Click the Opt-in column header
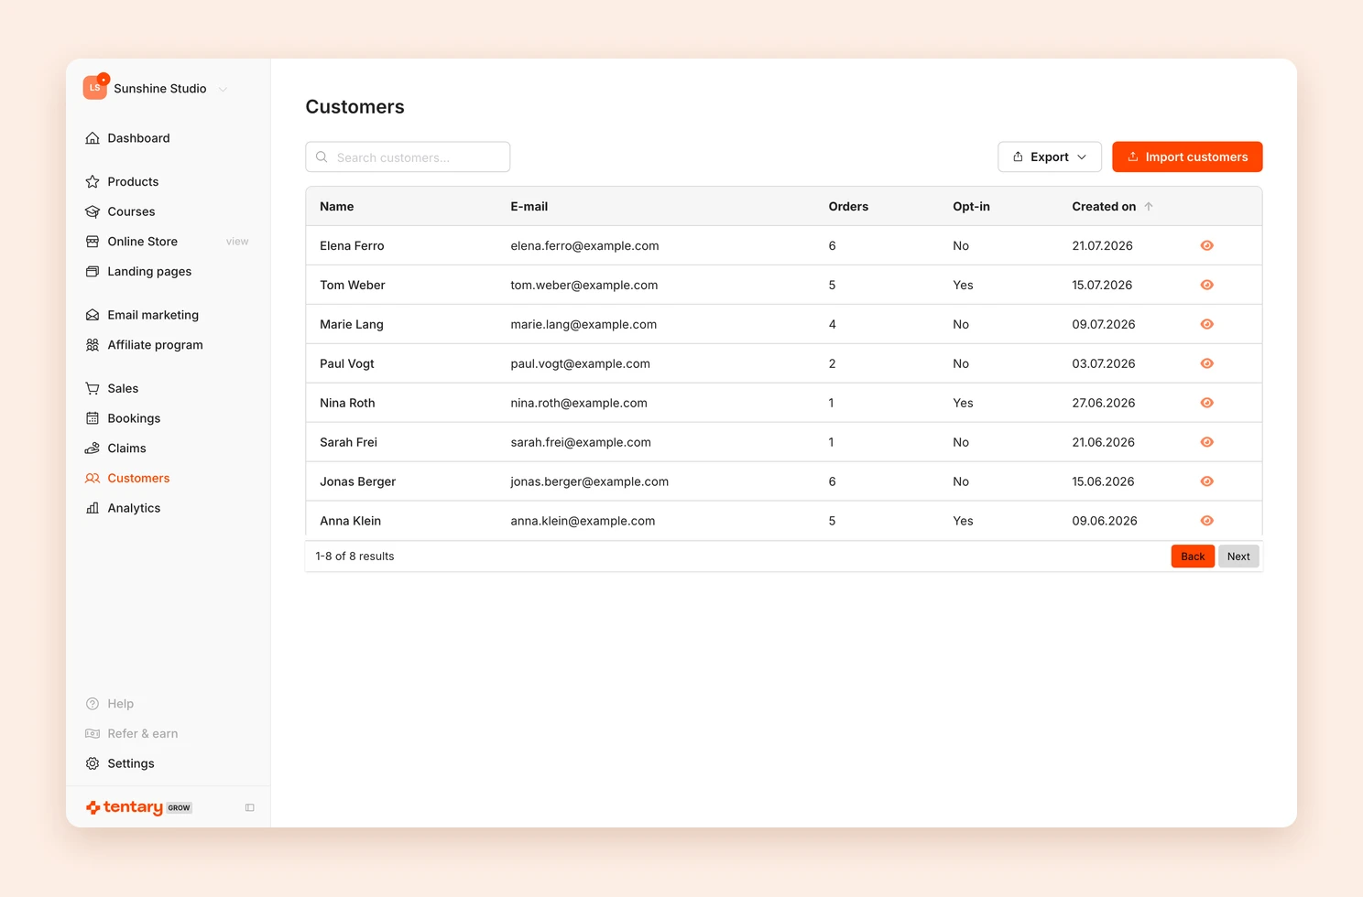The image size is (1363, 897). click(971, 207)
